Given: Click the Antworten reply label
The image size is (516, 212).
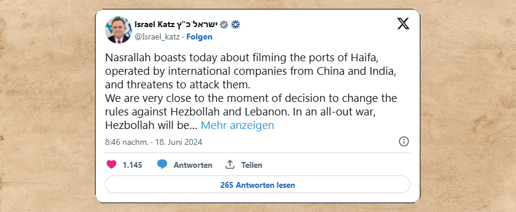Looking at the screenshot, I should 193,165.
